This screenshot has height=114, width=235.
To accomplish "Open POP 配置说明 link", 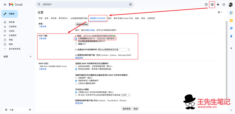I will [x=79, y=58].
